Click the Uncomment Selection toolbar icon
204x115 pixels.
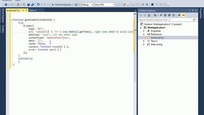pos(147,5)
